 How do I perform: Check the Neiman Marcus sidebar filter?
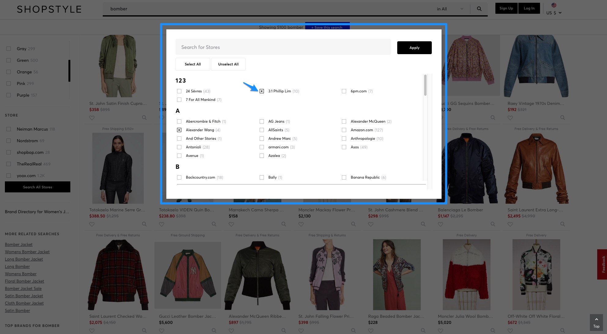coord(9,129)
